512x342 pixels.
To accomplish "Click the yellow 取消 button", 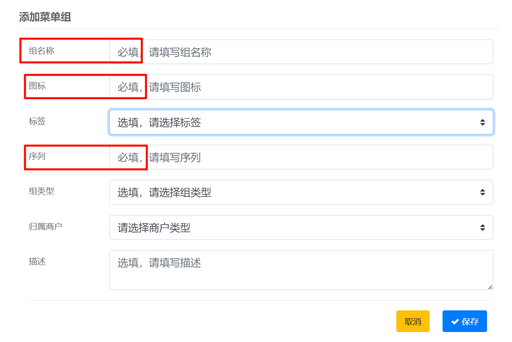I will (413, 321).
